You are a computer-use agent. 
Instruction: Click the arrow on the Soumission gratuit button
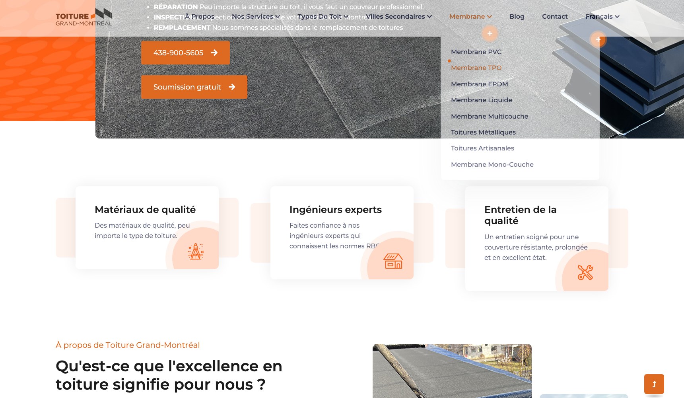pos(232,87)
